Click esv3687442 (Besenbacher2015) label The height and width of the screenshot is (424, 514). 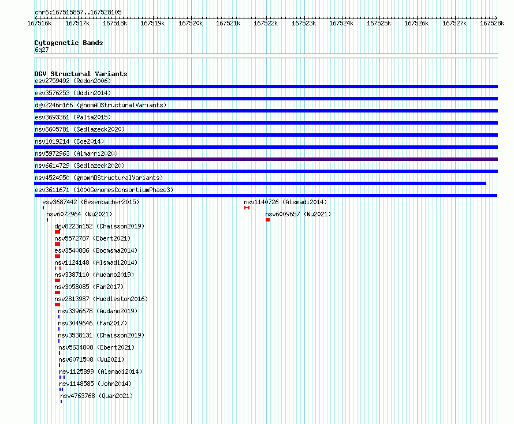91,202
